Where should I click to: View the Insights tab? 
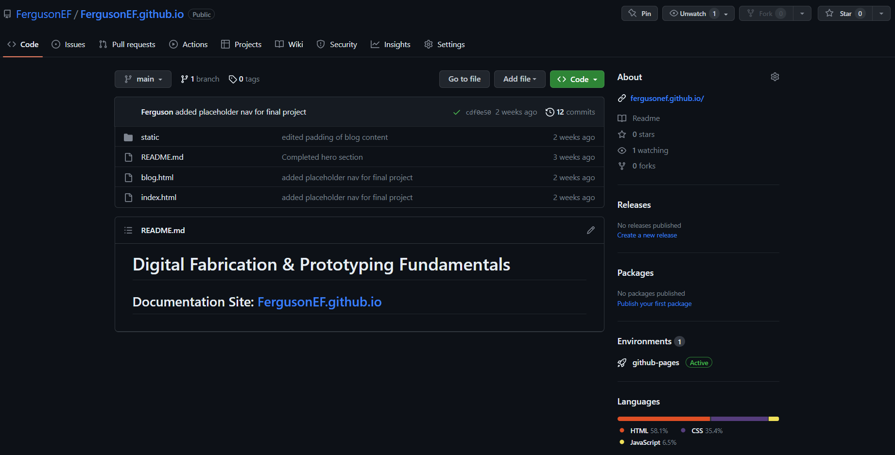[x=391, y=45]
